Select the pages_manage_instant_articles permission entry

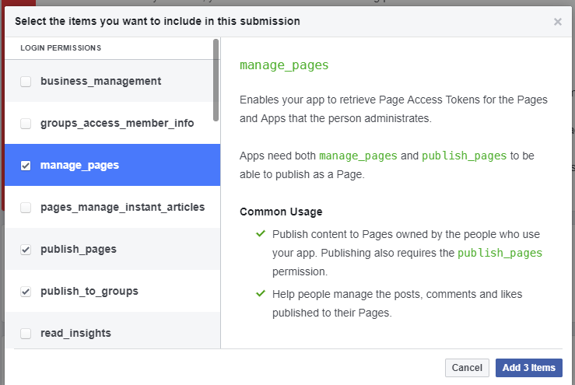pos(112,207)
